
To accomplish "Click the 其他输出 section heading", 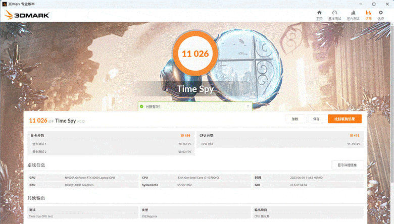I will (x=36, y=198).
